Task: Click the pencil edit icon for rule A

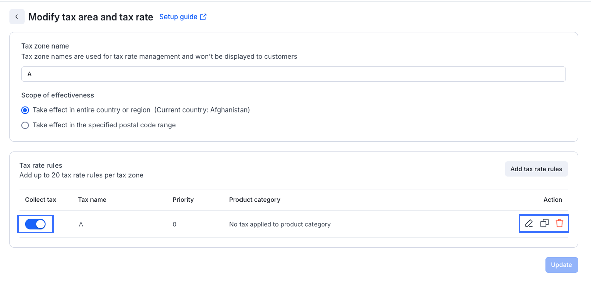Action: point(529,223)
